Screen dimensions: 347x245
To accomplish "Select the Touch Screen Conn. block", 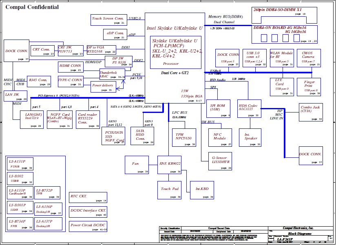I will click(x=108, y=20).
